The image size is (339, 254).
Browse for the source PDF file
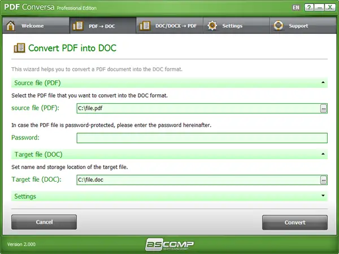click(323, 108)
